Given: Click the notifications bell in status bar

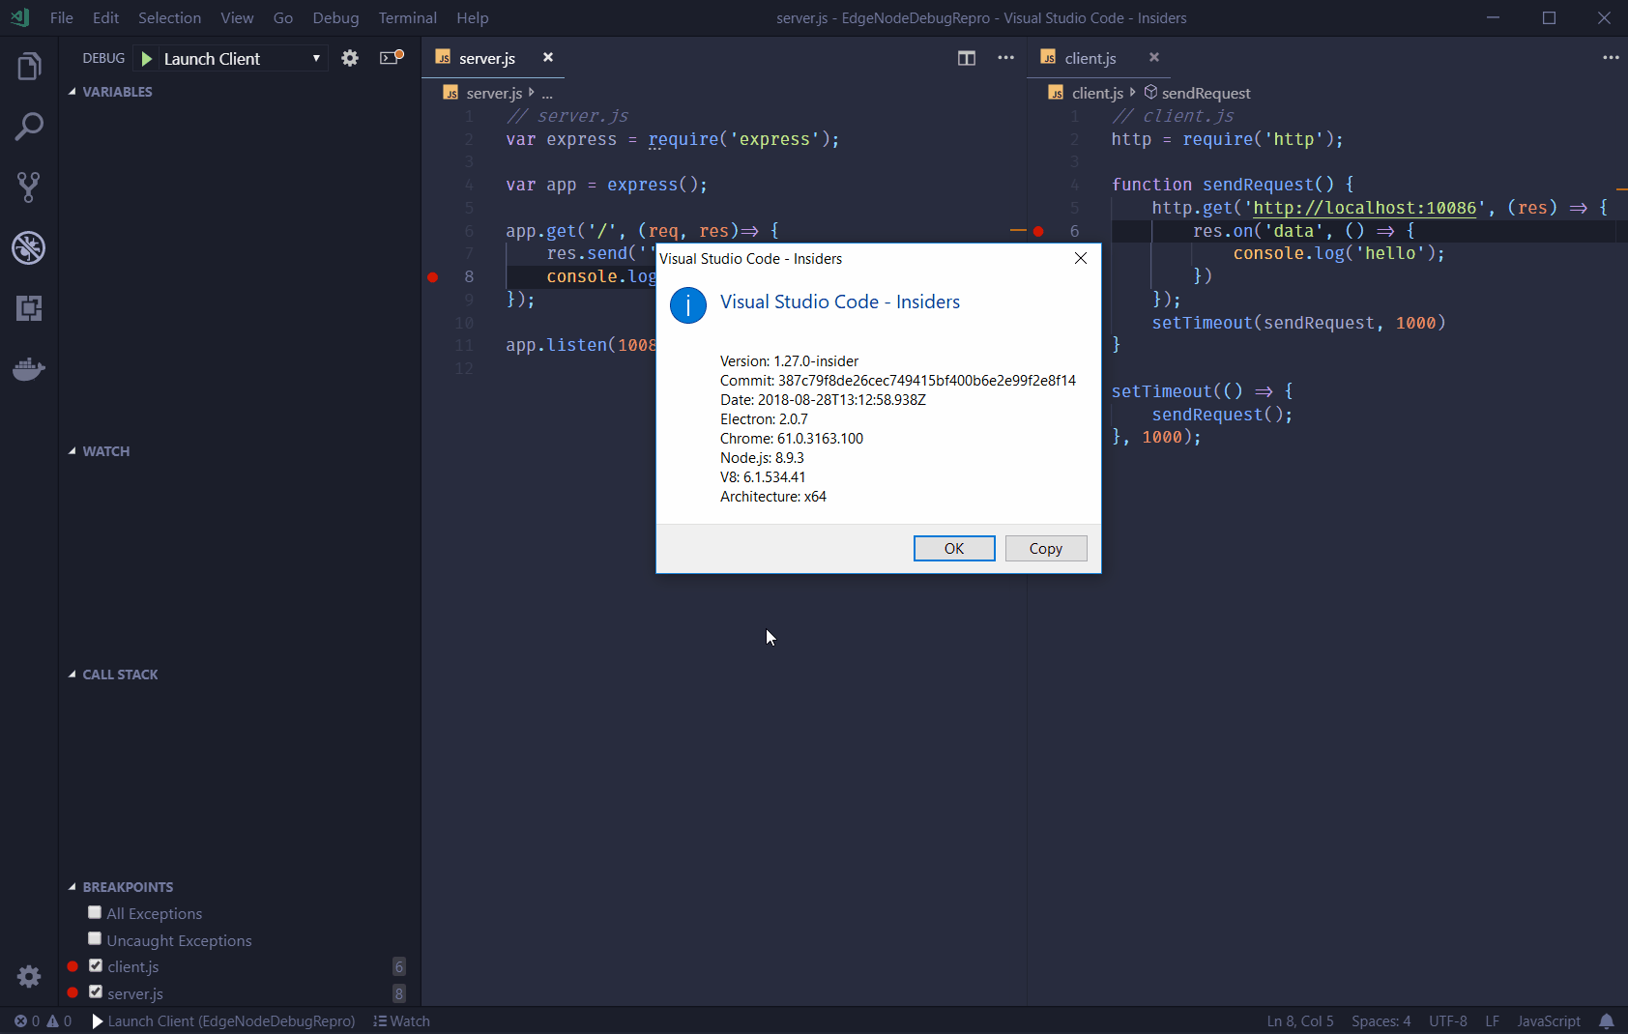Looking at the screenshot, I should pos(1607,1021).
